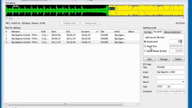Edit the Title tag field containing POWER
This screenshot has width=192, height=108.
click(171, 67)
